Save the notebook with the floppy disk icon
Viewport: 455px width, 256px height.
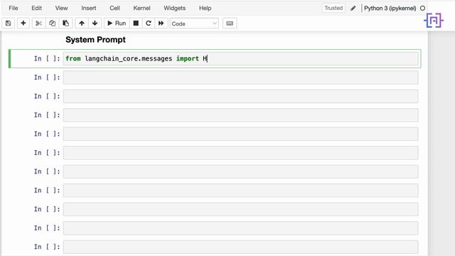tap(8, 23)
